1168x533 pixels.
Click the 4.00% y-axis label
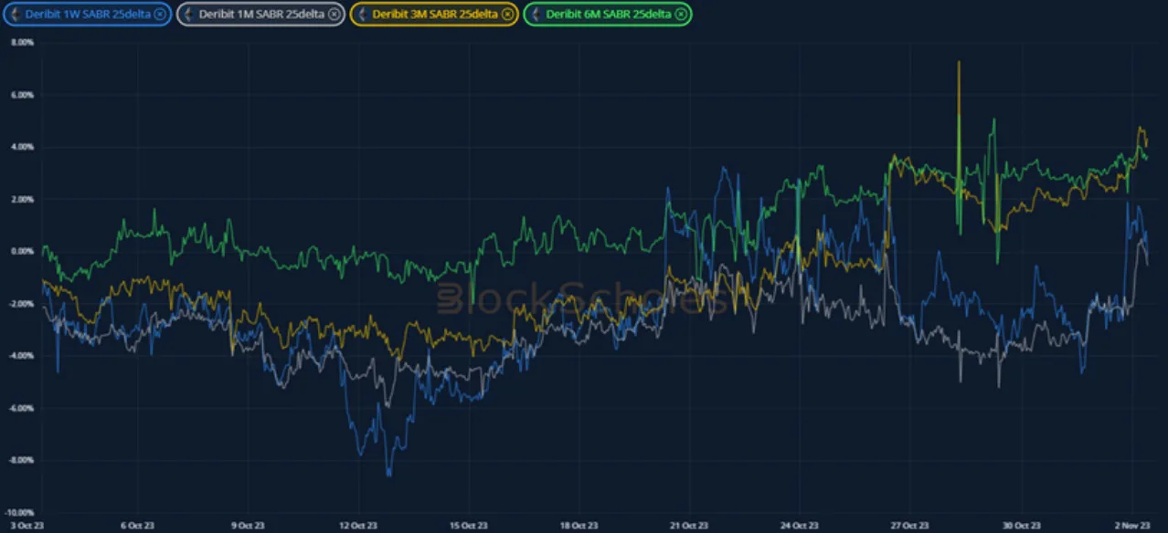tap(20, 147)
